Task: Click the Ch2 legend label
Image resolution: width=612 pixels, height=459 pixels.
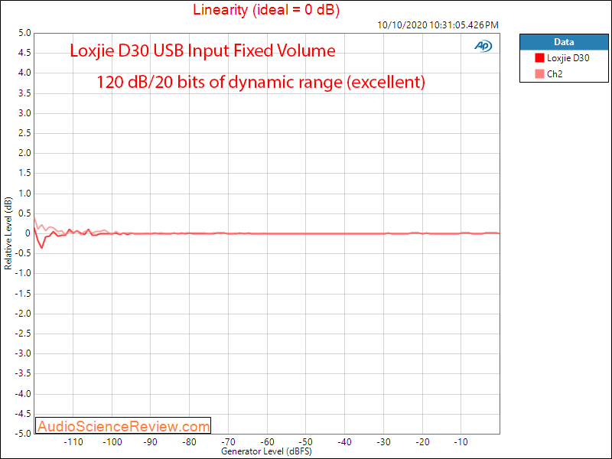Action: point(555,74)
